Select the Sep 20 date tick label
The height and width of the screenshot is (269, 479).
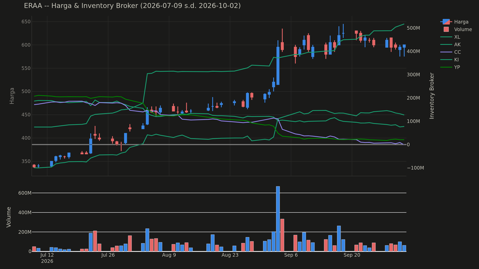click(352, 255)
